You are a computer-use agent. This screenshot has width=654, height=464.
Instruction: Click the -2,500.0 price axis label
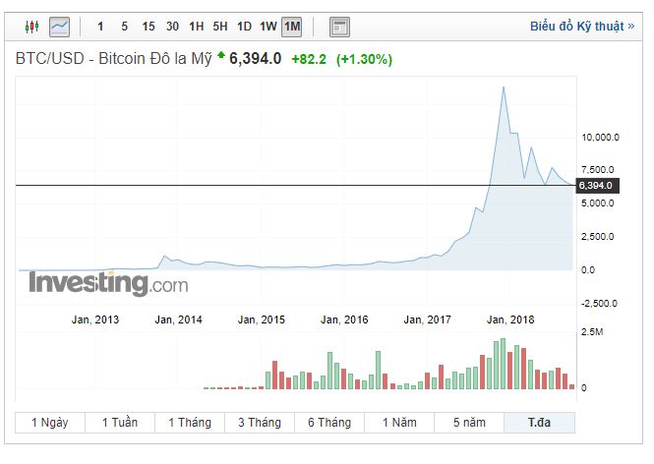[599, 303]
